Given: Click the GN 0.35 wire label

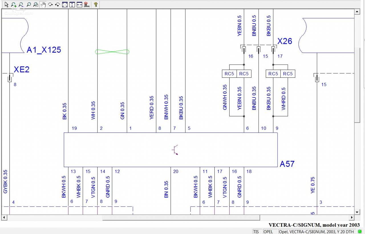Looking at the screenshot, I should (123, 111).
